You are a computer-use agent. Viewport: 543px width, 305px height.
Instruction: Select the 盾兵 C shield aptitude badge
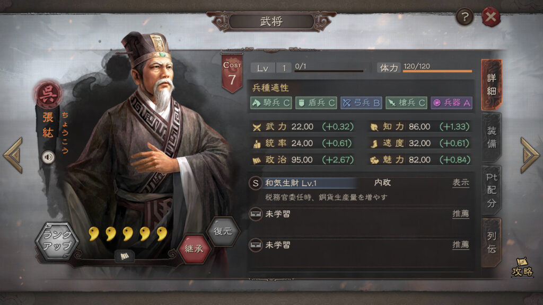coord(316,103)
